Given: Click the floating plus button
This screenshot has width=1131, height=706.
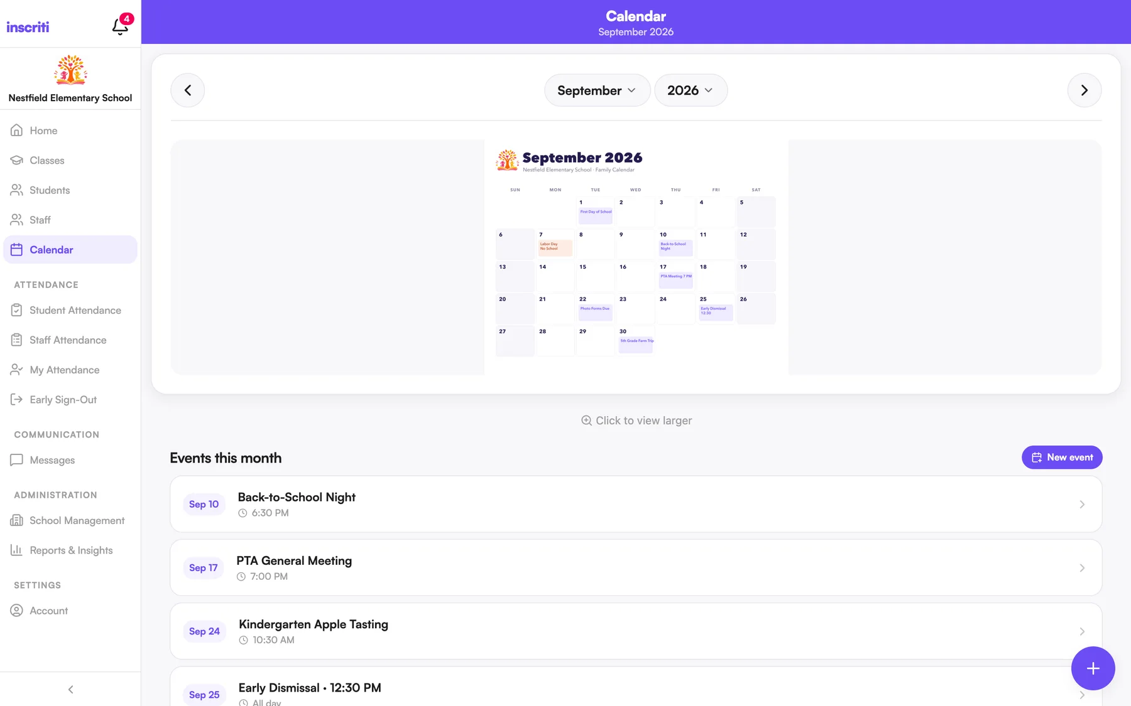Looking at the screenshot, I should [1093, 668].
